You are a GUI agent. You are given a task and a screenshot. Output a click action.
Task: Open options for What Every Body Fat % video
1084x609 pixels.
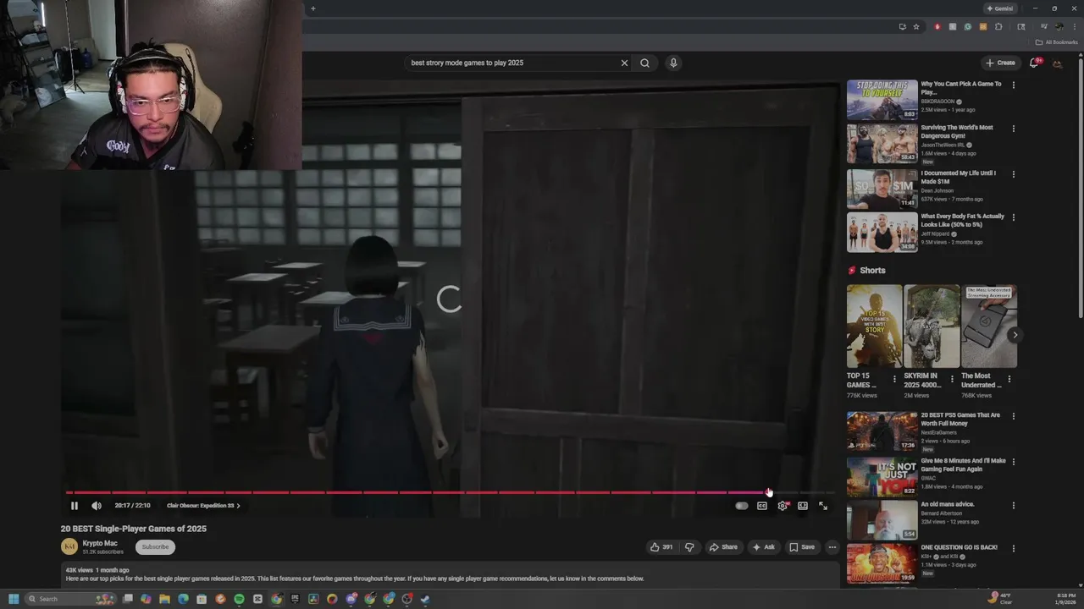(1013, 217)
